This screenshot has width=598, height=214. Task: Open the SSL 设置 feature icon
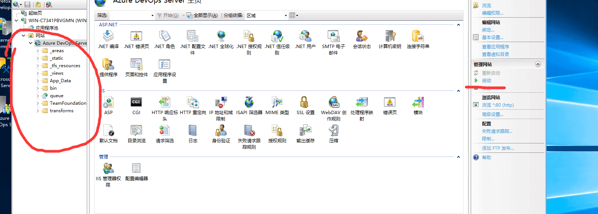(304, 102)
